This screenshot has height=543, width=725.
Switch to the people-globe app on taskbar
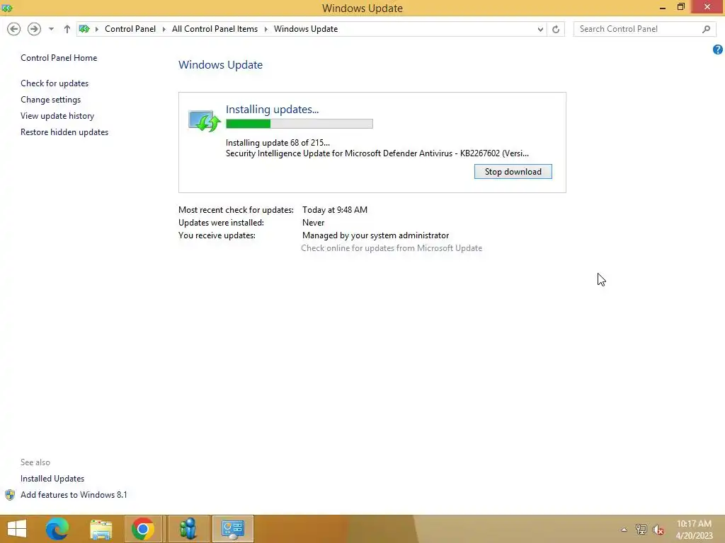point(188,529)
